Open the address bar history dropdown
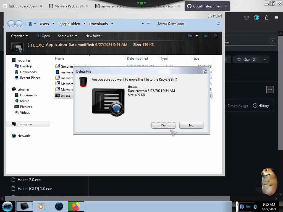The height and width of the screenshot is (212, 283). (x=143, y=24)
